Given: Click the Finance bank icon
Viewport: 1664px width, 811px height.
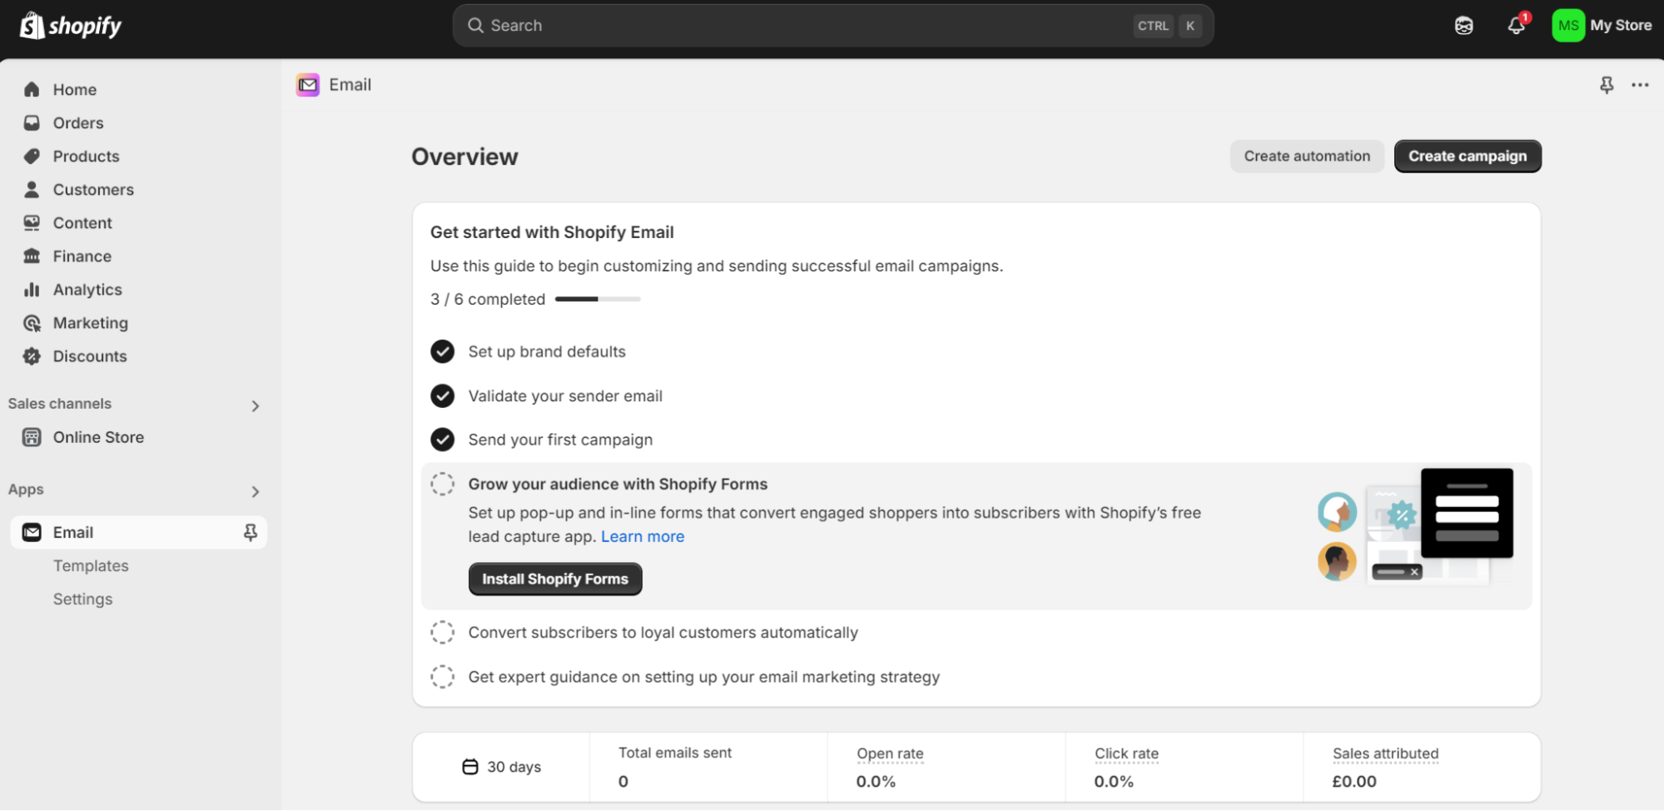Looking at the screenshot, I should coord(32,256).
